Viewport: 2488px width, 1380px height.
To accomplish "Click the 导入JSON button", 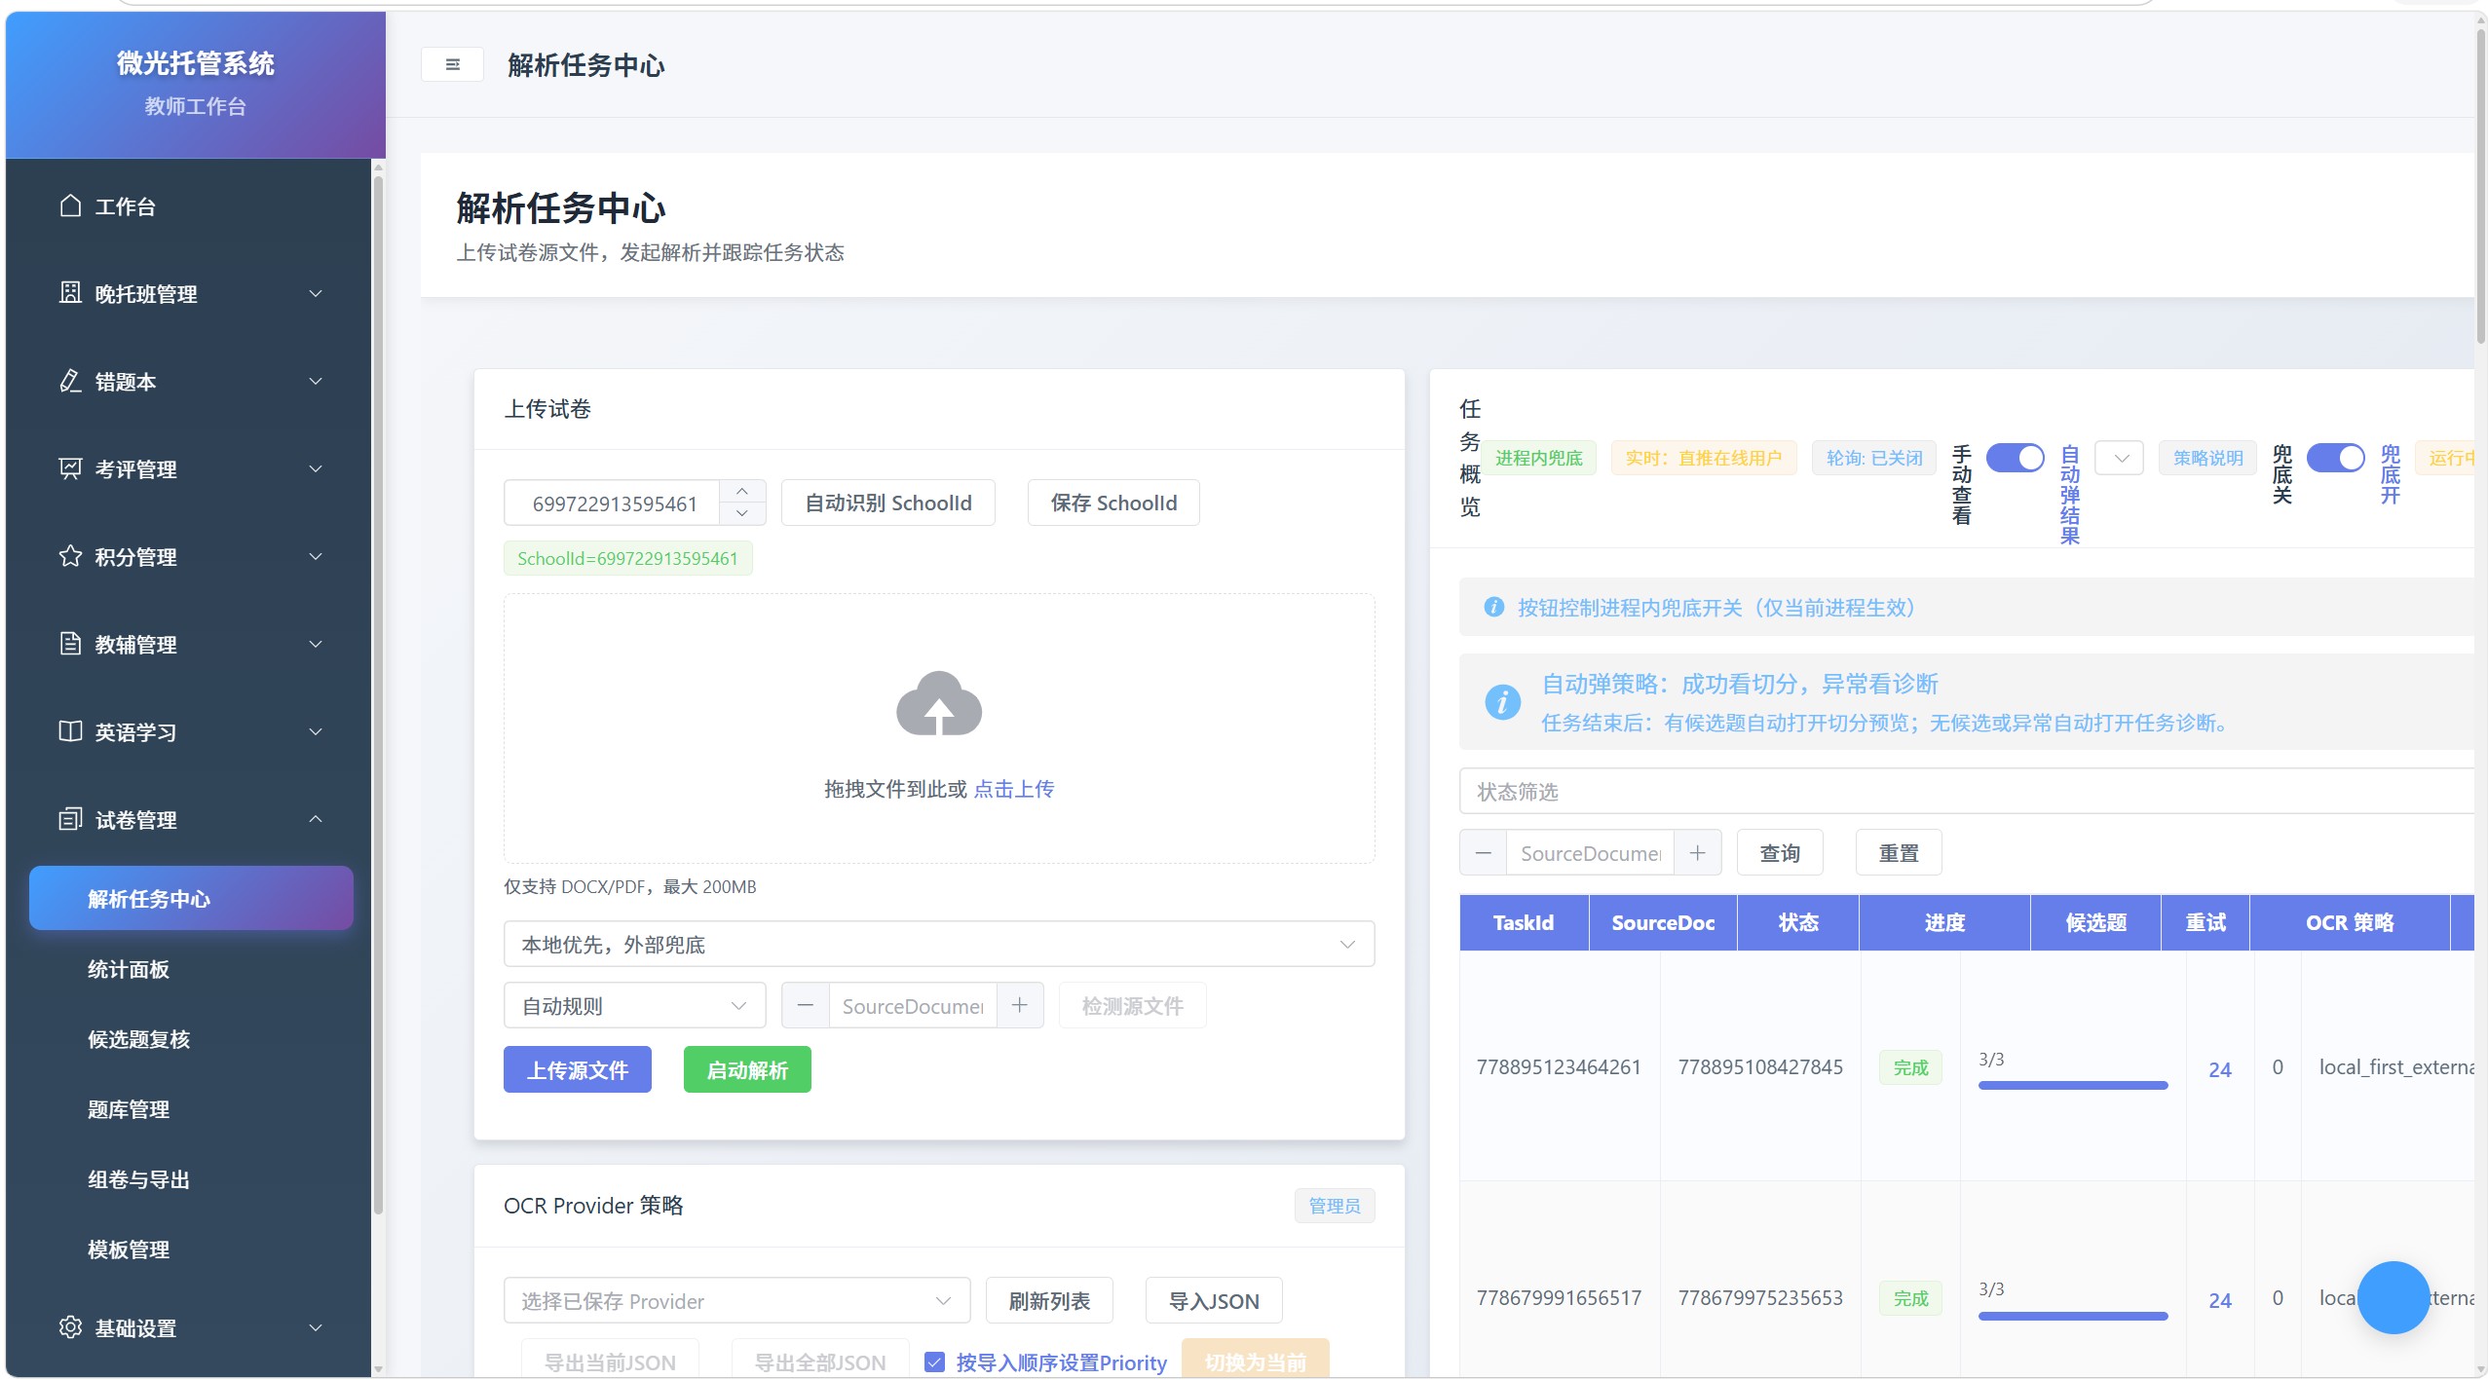I will pos(1214,1300).
